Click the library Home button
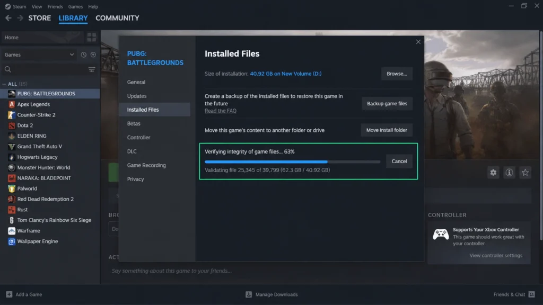 pyautogui.click(x=42, y=38)
